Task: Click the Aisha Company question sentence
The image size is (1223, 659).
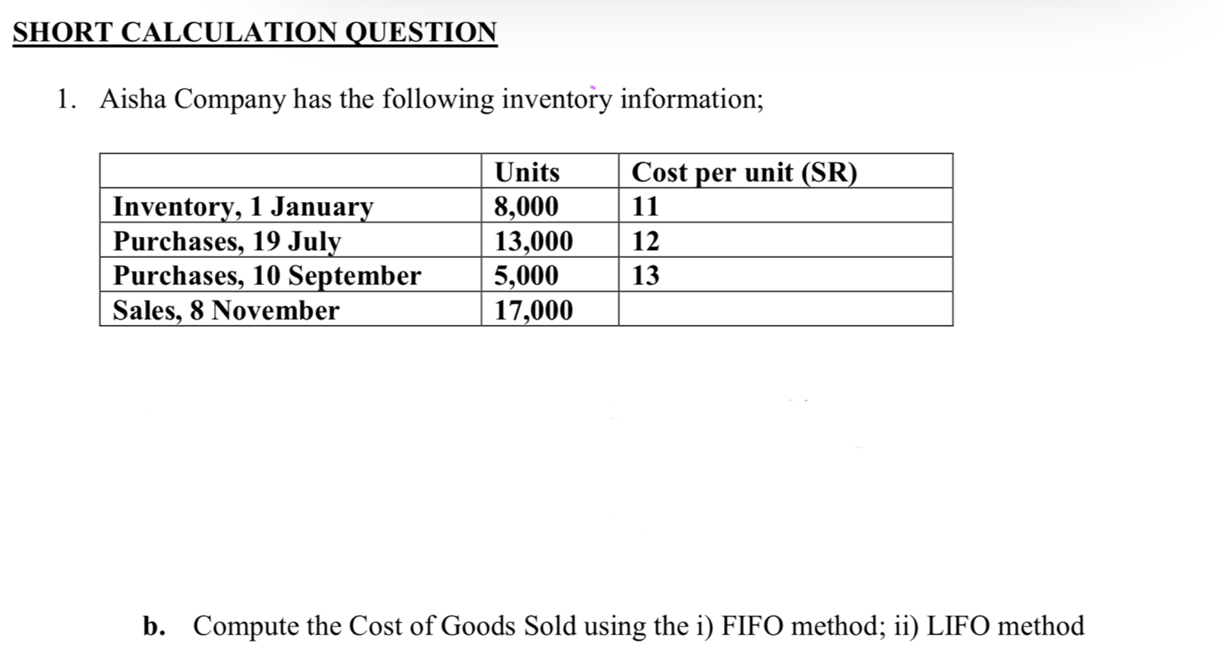Action: coord(431,99)
